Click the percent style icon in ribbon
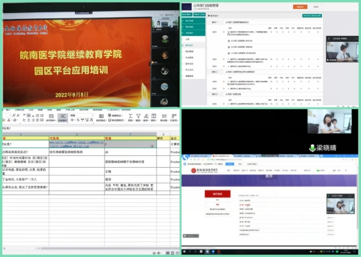Screen dimensions: 361x257 [78, 120]
